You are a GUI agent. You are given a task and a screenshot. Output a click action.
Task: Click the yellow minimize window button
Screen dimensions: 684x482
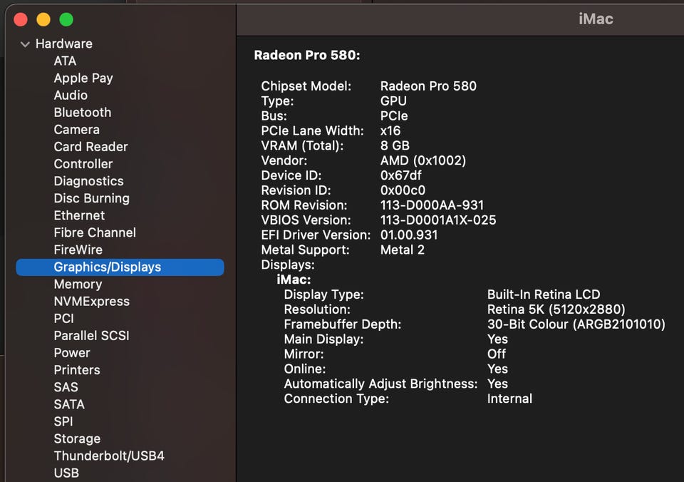click(x=43, y=19)
